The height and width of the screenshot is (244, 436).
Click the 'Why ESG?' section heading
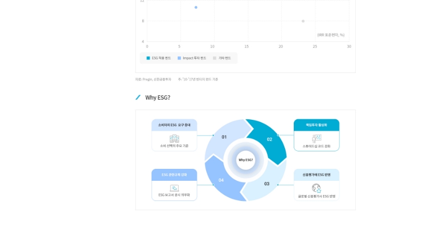pyautogui.click(x=158, y=97)
